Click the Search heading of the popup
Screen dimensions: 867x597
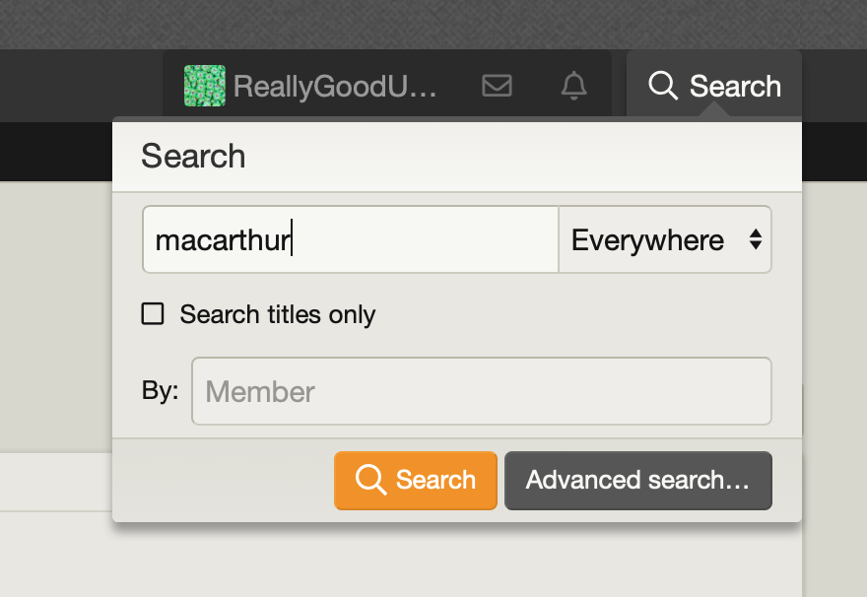pos(193,157)
